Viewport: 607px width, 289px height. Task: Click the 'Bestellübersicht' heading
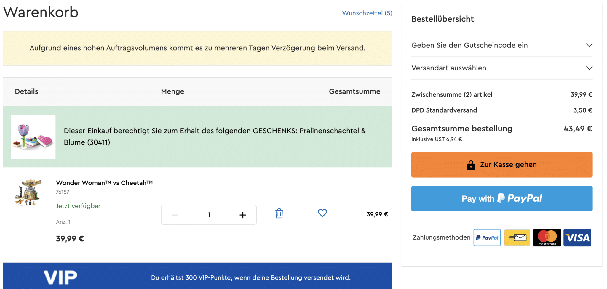443,19
